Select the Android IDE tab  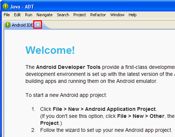click(x=22, y=25)
